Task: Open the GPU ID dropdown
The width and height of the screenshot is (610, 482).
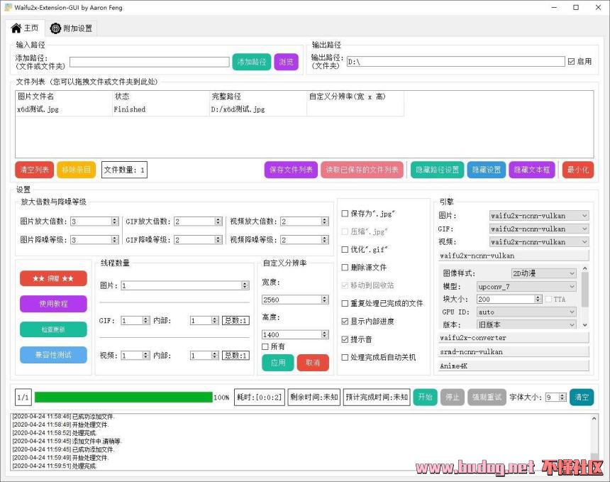Action: [x=526, y=312]
